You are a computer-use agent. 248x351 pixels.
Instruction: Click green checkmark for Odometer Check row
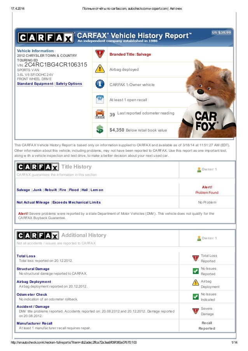196,297
